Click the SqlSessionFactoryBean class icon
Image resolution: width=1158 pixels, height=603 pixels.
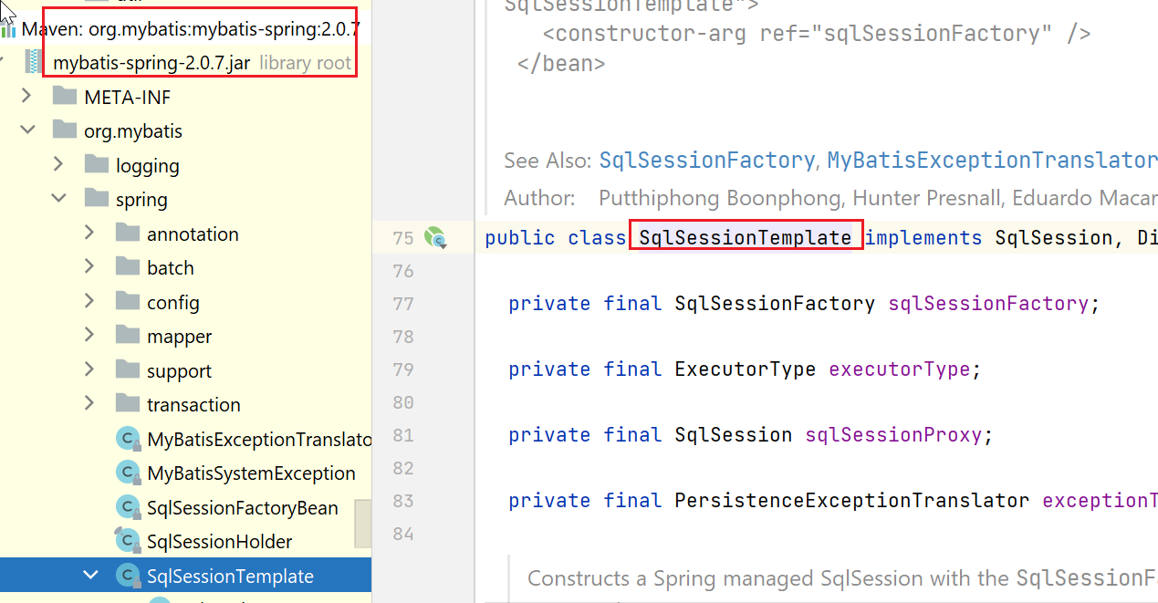coord(128,507)
